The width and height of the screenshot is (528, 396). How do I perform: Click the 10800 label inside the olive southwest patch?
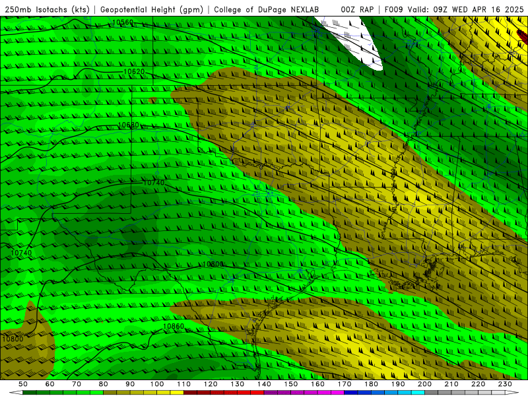13,339
